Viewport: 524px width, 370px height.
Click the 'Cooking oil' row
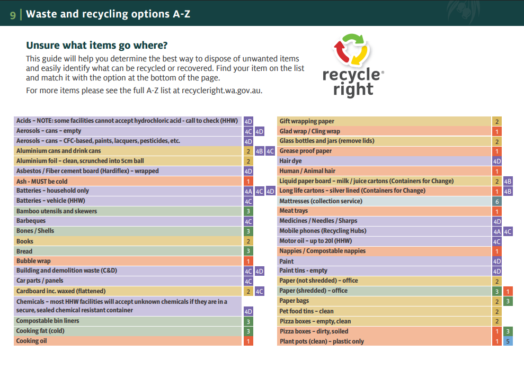click(x=128, y=341)
